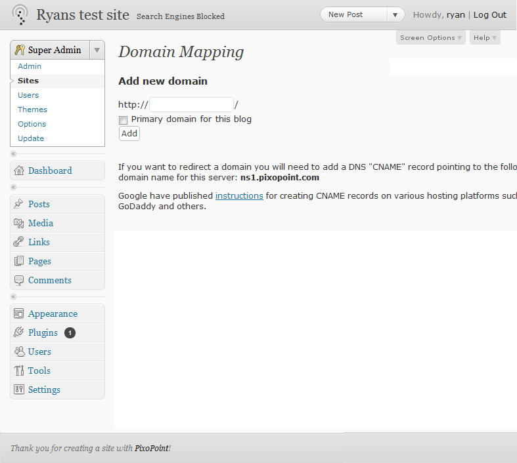
Task: Collapse menu arrow above Posts
Action: (x=14, y=188)
